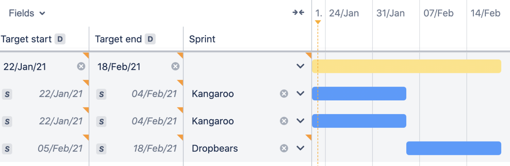
Task: Clear the 22/Jan/21 target start date
Action: click(x=81, y=66)
